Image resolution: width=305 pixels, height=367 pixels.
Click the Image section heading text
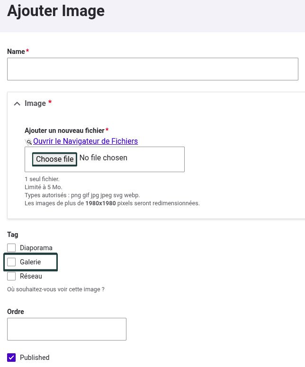pos(36,104)
